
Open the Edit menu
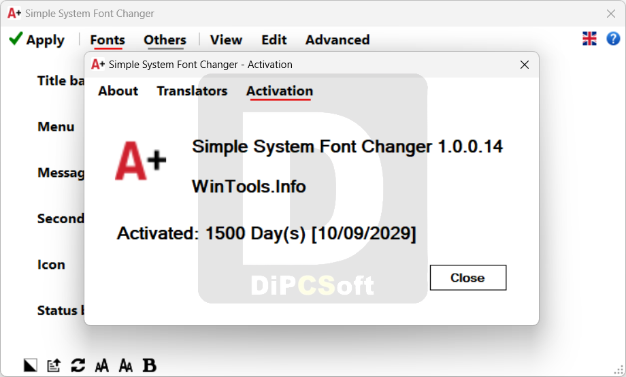[x=274, y=40]
